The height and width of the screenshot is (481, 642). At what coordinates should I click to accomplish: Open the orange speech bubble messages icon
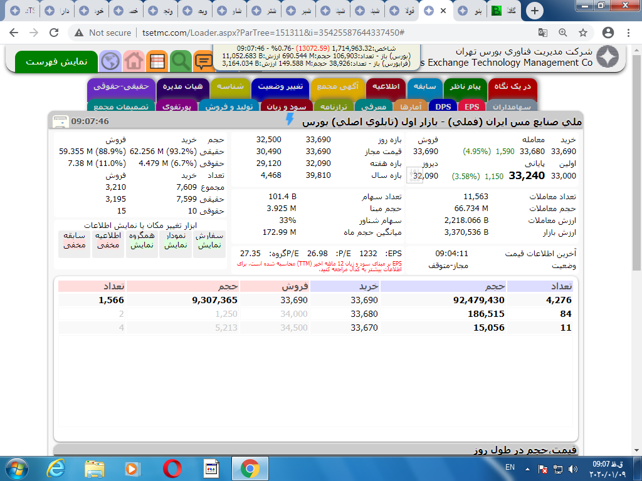point(204,61)
